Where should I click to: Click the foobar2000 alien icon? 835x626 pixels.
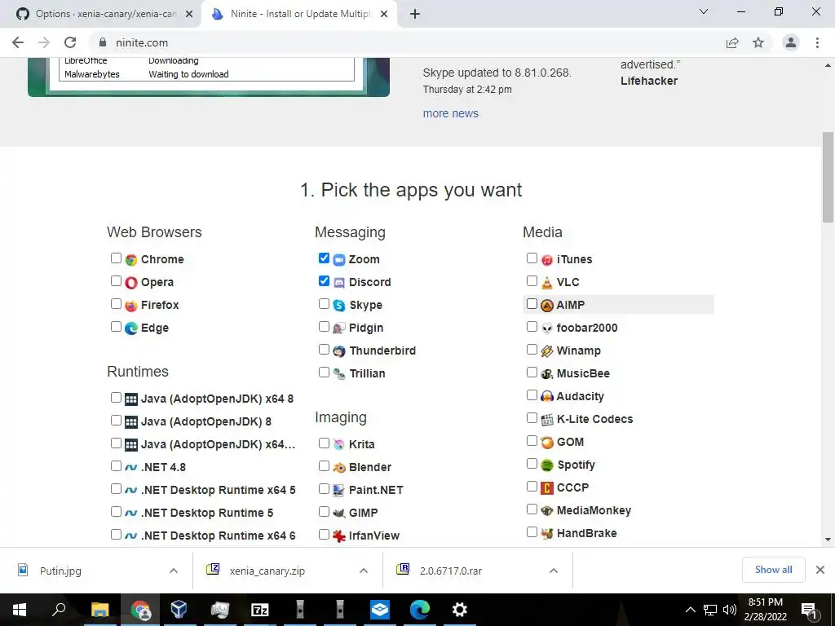tap(547, 328)
